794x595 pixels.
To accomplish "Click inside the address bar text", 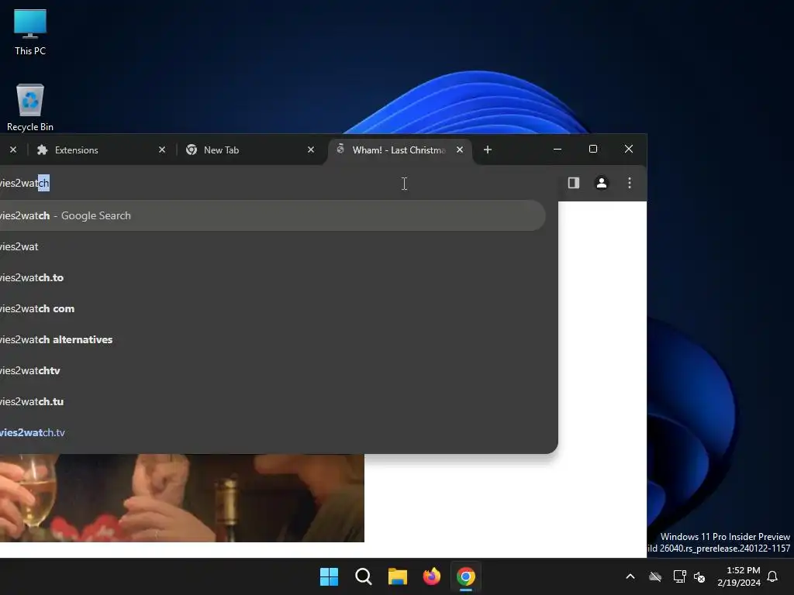I will (25, 183).
